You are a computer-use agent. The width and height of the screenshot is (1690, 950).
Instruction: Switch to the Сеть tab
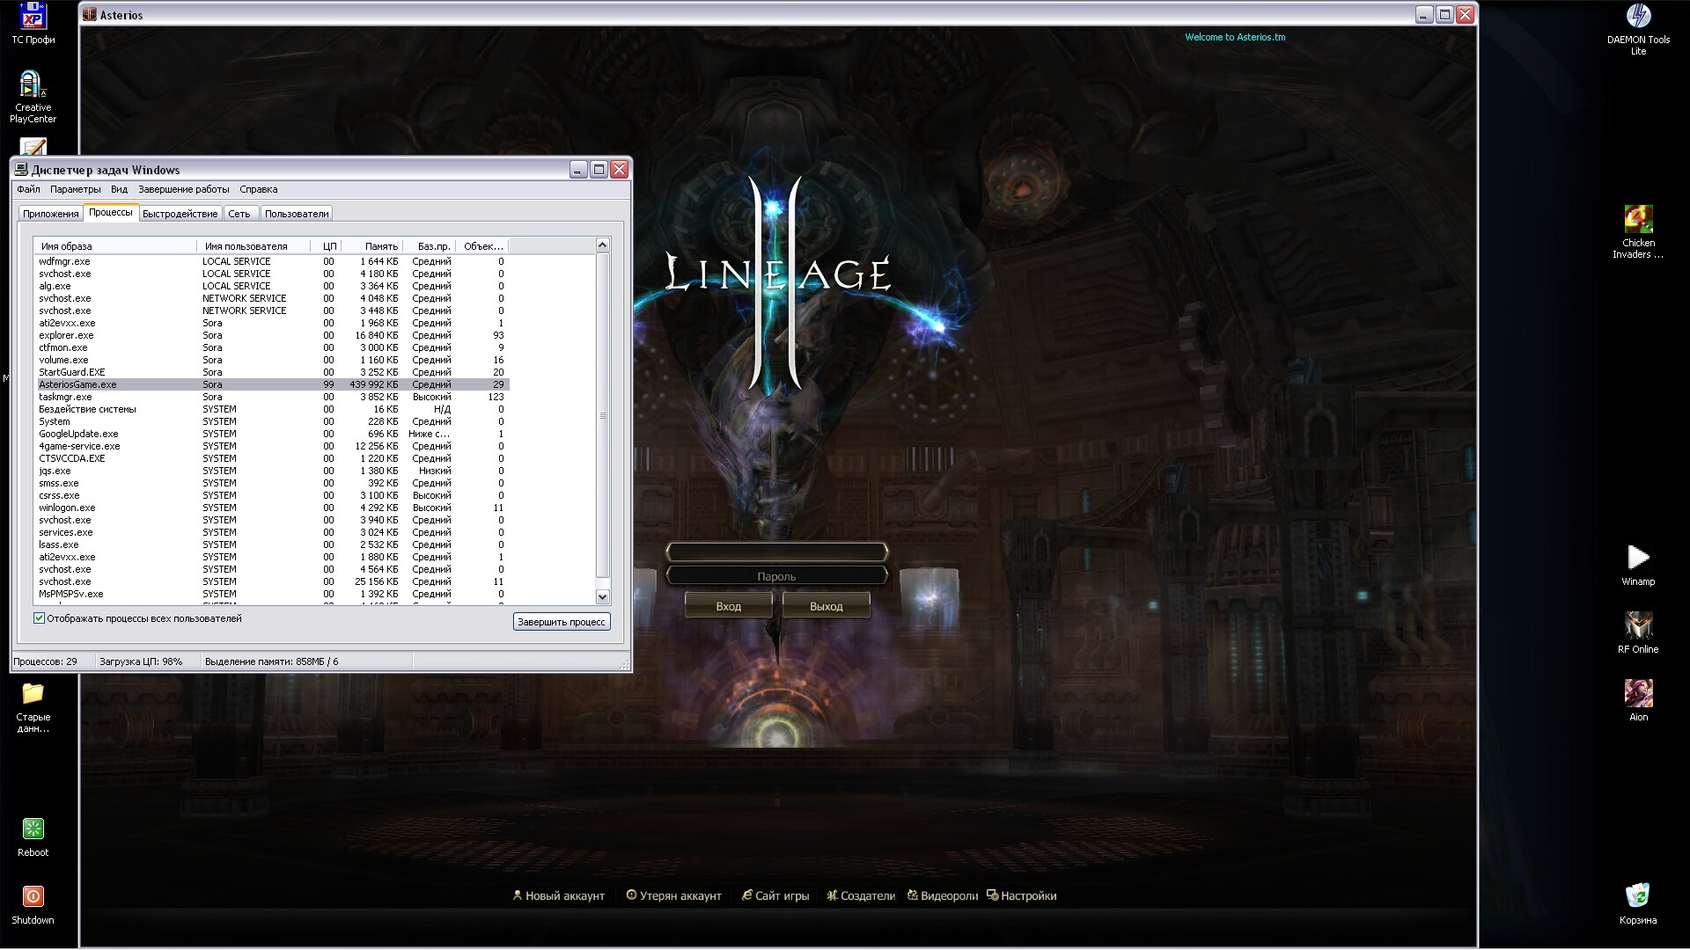239,214
